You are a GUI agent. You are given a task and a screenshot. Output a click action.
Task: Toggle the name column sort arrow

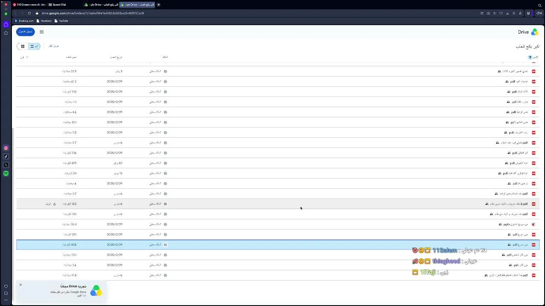[x=530, y=57]
